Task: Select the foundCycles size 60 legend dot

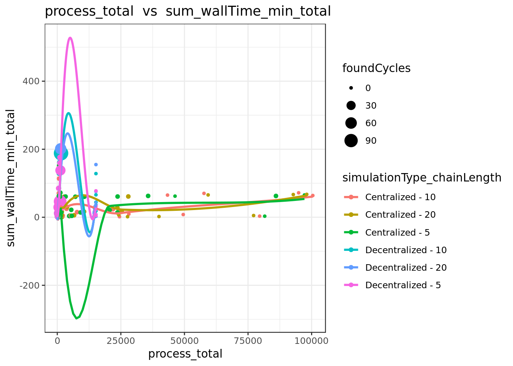Action: 351,123
